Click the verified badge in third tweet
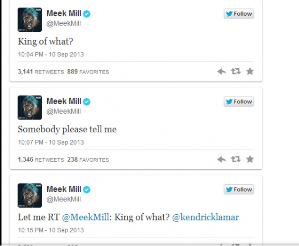The image size is (299, 246). [87, 190]
